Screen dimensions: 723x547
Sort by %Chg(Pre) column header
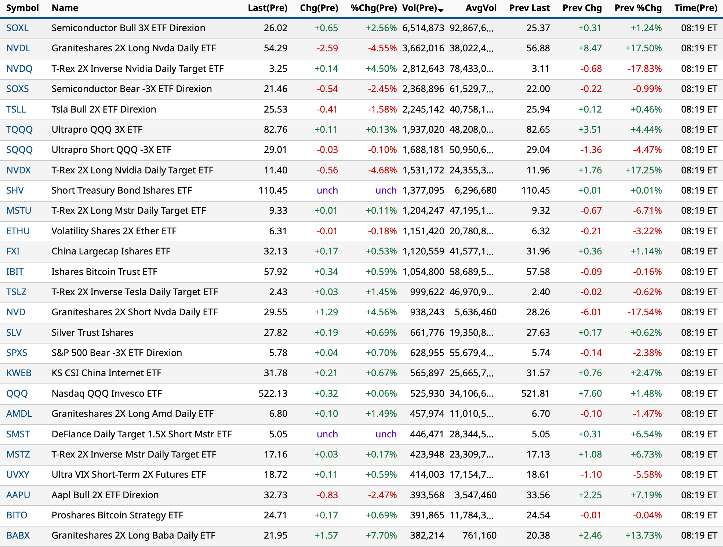pos(373,8)
